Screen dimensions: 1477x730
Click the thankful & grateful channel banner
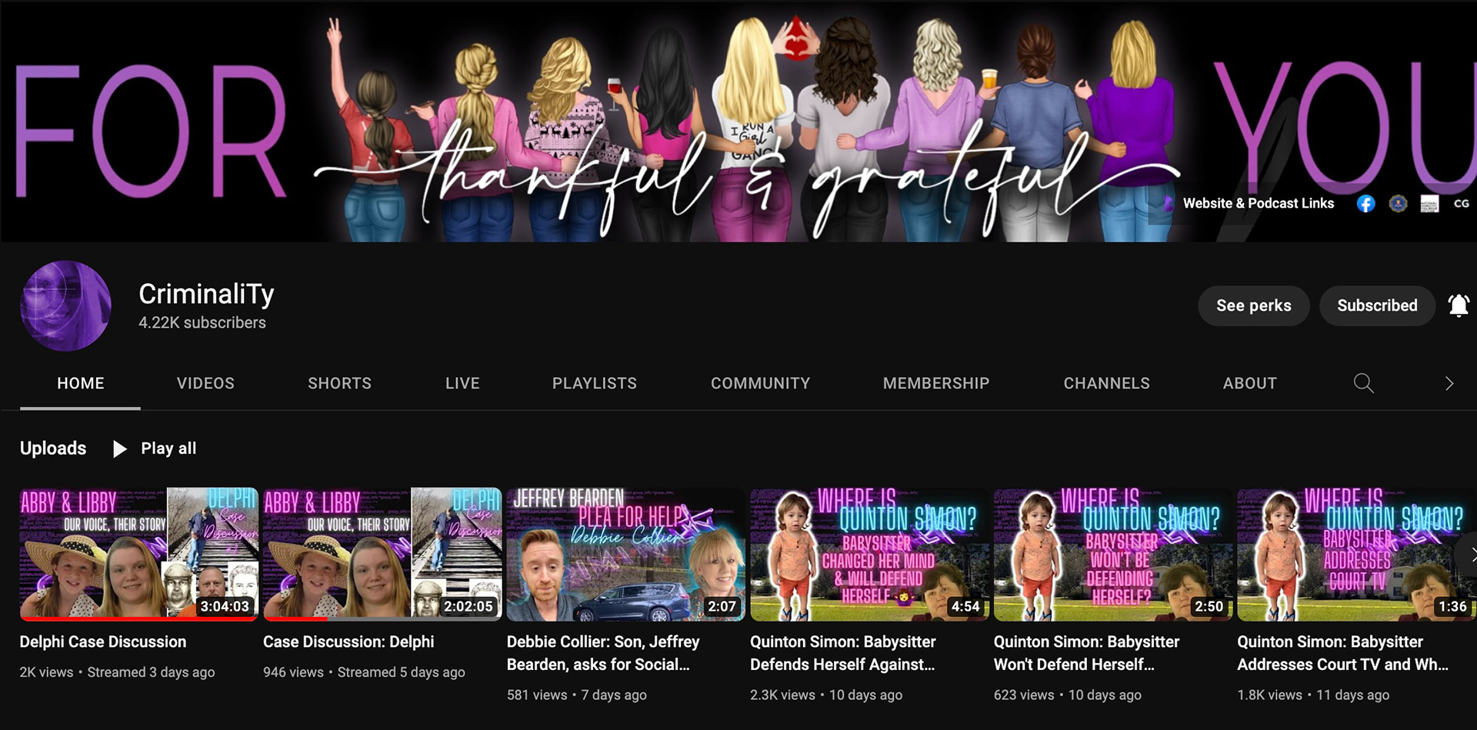point(738,121)
